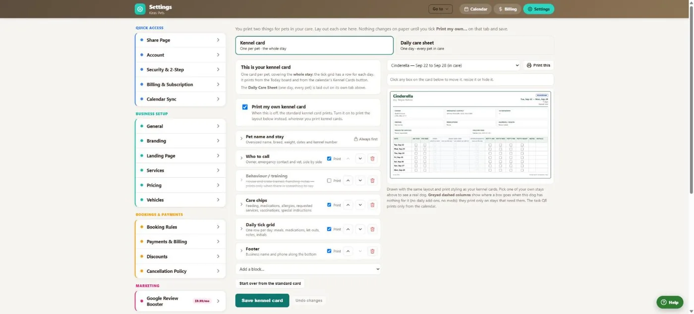The height and width of the screenshot is (314, 694).
Task: Open the Branding settings item
Action: (x=180, y=141)
